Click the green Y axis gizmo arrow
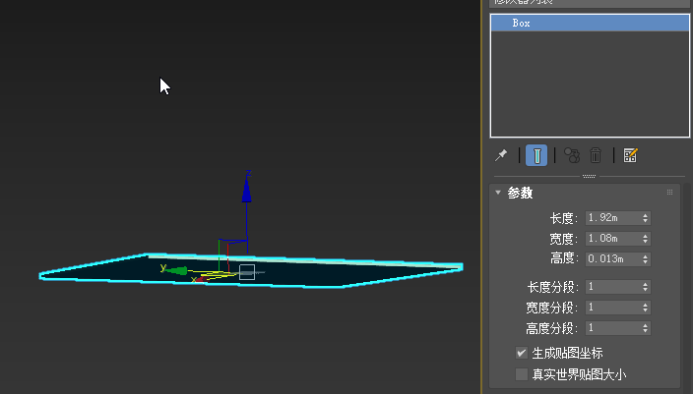The height and width of the screenshot is (394, 693). point(177,270)
